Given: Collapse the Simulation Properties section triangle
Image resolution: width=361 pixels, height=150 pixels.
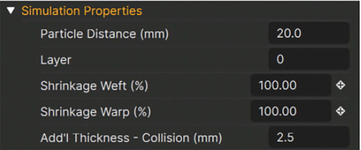Looking at the screenshot, I should [10, 11].
